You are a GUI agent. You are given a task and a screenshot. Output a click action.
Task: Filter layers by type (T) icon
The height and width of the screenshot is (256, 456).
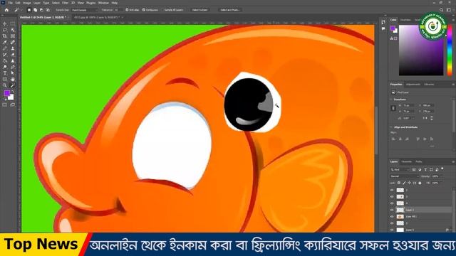point(425,169)
